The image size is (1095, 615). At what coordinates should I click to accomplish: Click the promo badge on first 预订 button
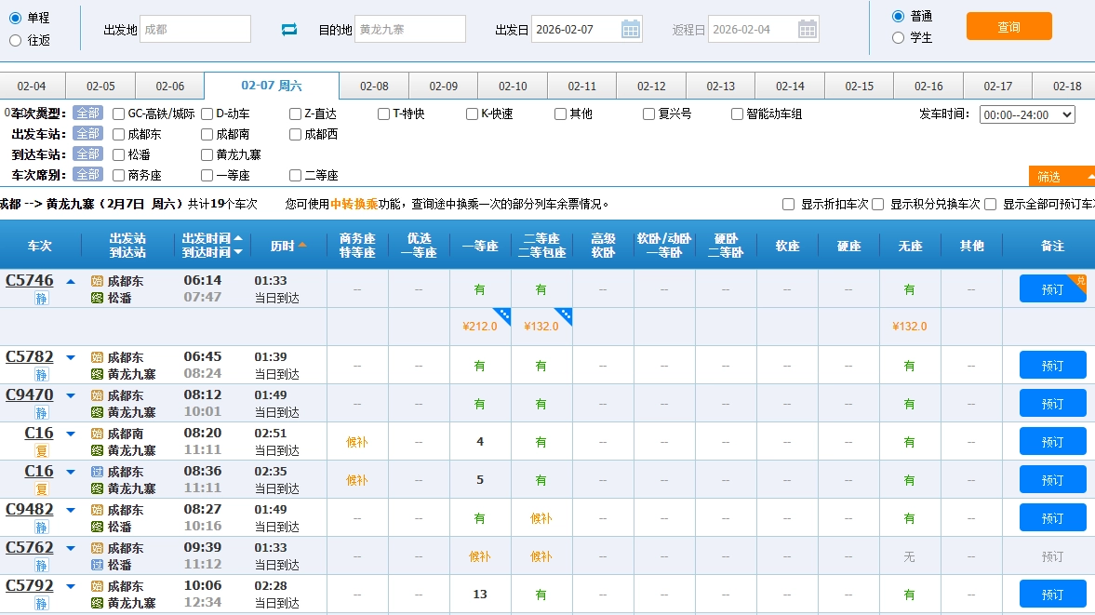[x=1082, y=278]
